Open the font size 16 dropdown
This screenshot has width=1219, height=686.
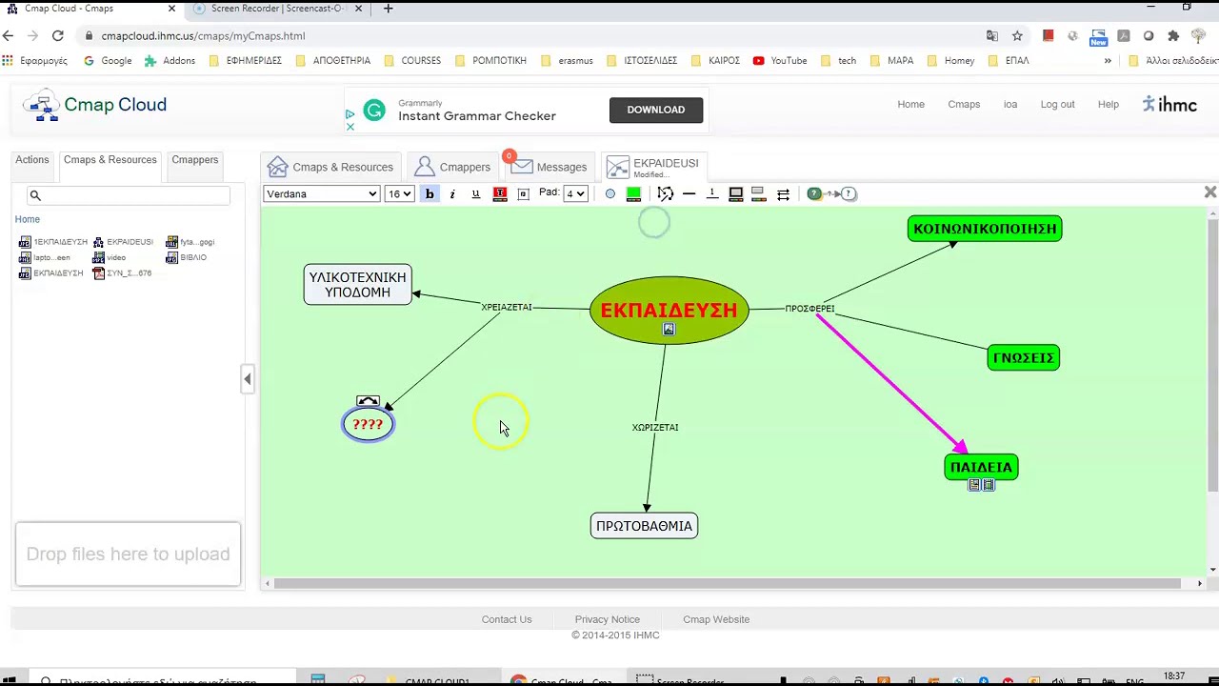tap(399, 193)
